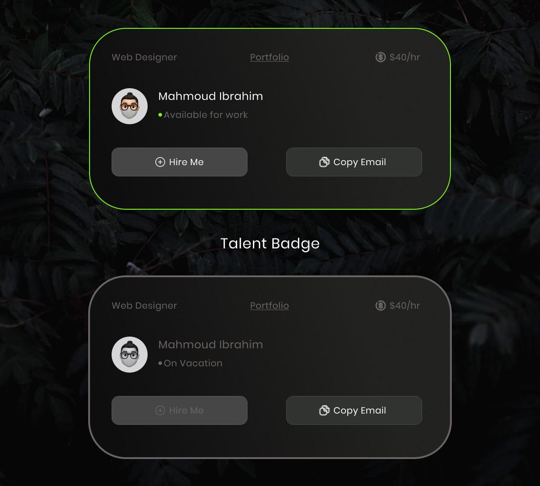Click the dollar coin icon in the bottom card
Viewport: 540px width, 486px height.
[381, 306]
